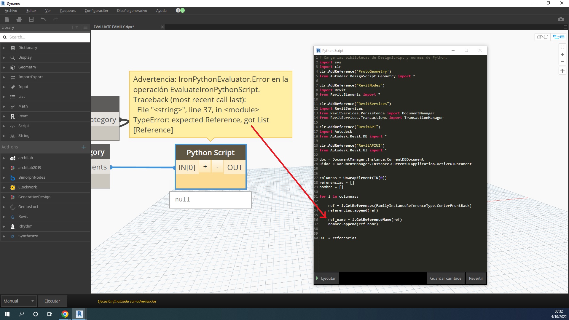Click Guardar cambios button
Viewport: 569px width, 320px height.
(x=446, y=278)
